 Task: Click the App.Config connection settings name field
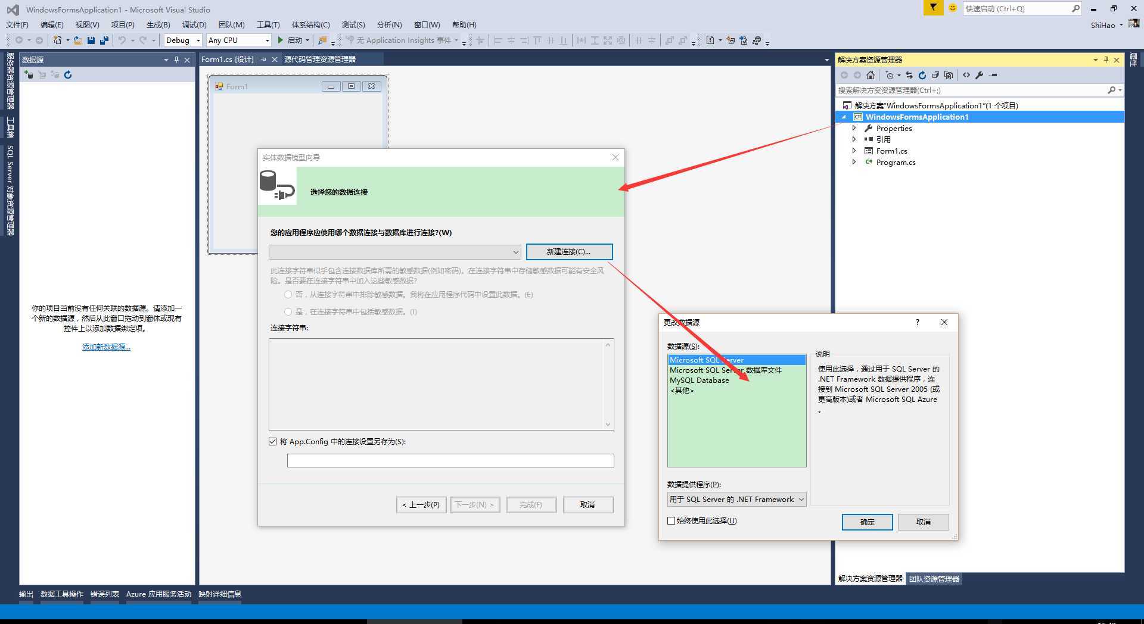pos(450,460)
